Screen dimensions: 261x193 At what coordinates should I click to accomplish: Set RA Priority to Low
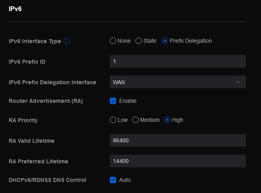113,120
